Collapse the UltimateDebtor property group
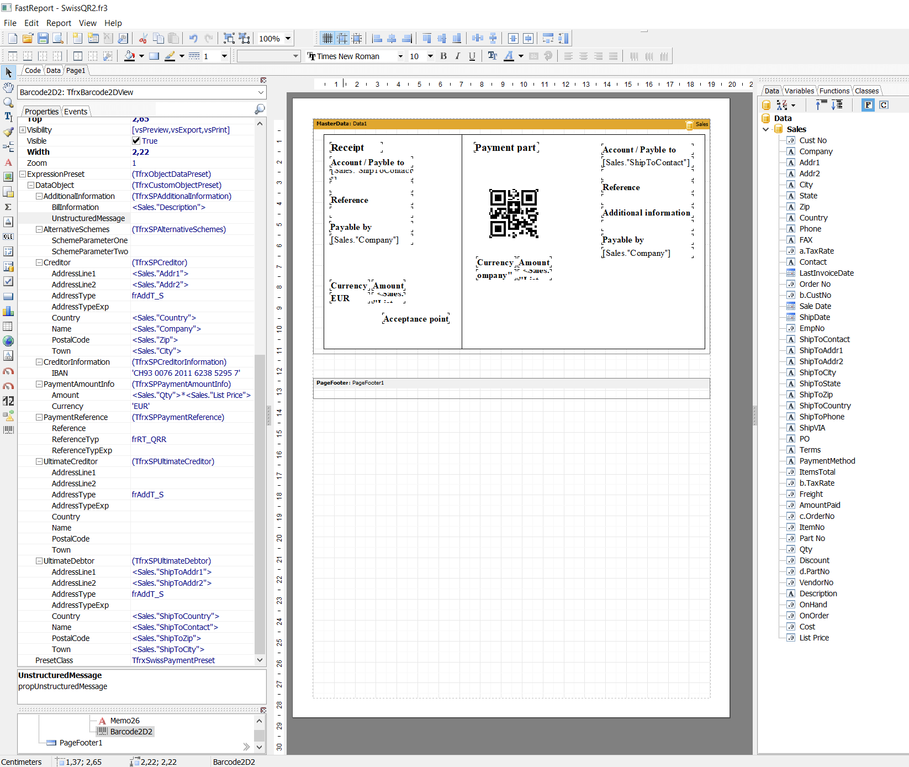The width and height of the screenshot is (909, 767). pos(39,561)
